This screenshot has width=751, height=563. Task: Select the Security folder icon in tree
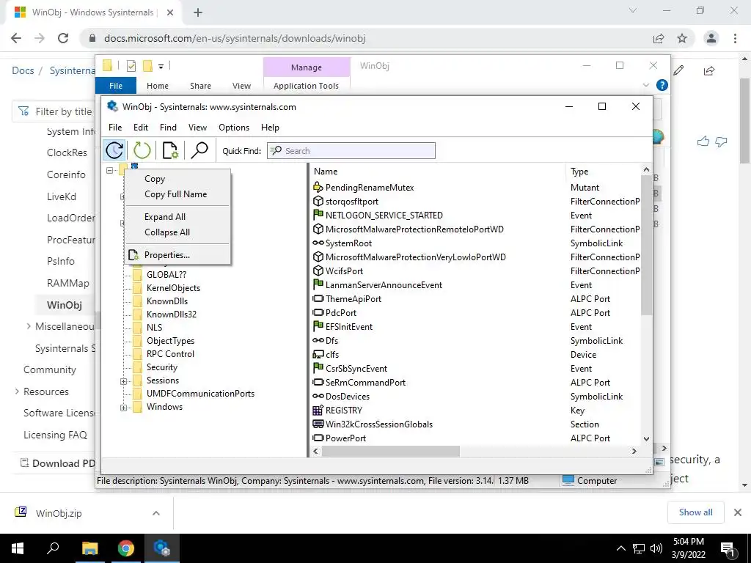click(x=137, y=367)
